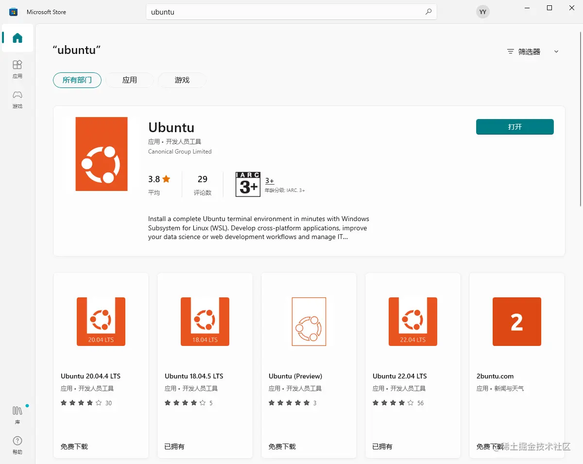Open the Ubuntu (Preview) title
The image size is (583, 464).
pos(295,376)
